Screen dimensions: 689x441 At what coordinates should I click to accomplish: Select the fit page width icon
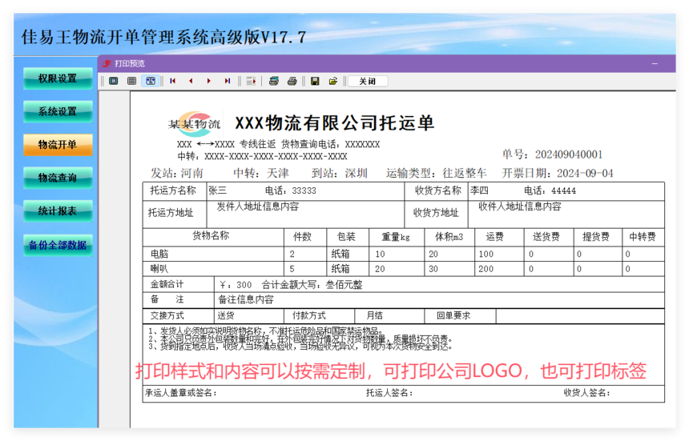151,81
